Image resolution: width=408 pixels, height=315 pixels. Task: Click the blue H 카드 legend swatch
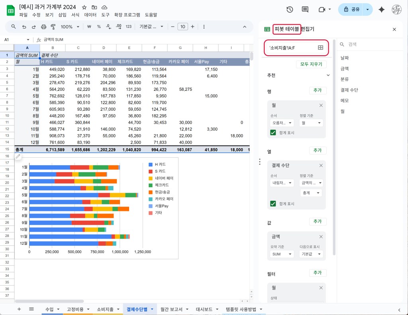pos(150,164)
